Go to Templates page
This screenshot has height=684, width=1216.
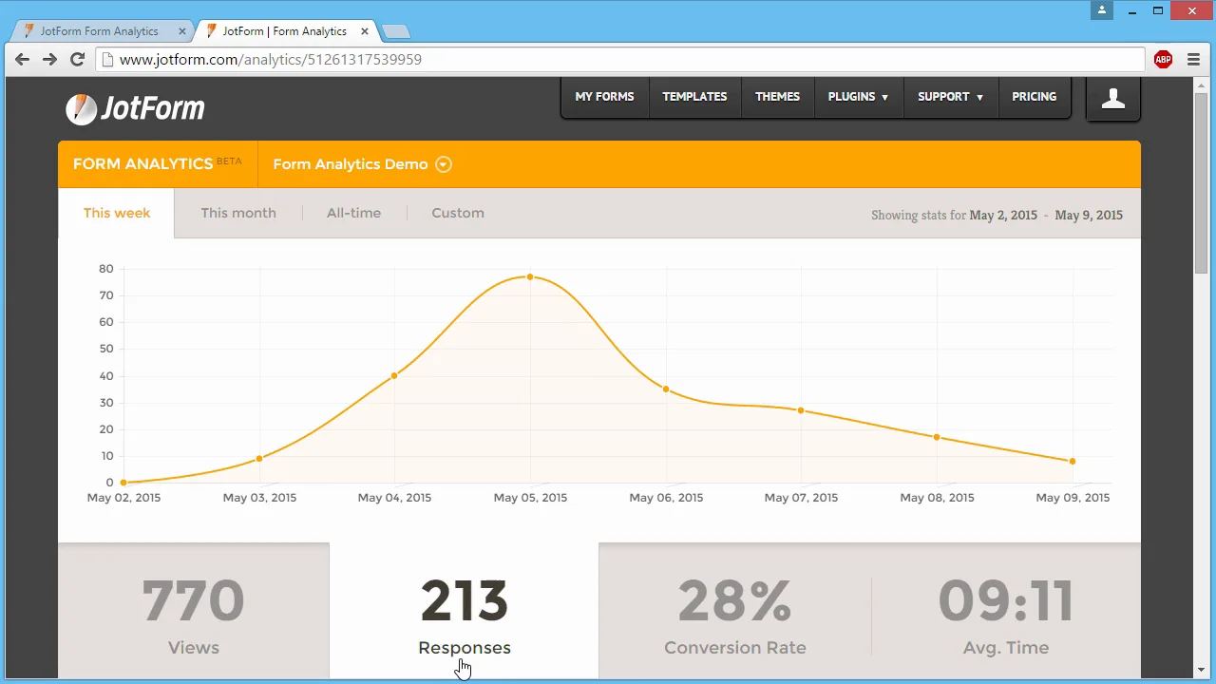point(694,97)
